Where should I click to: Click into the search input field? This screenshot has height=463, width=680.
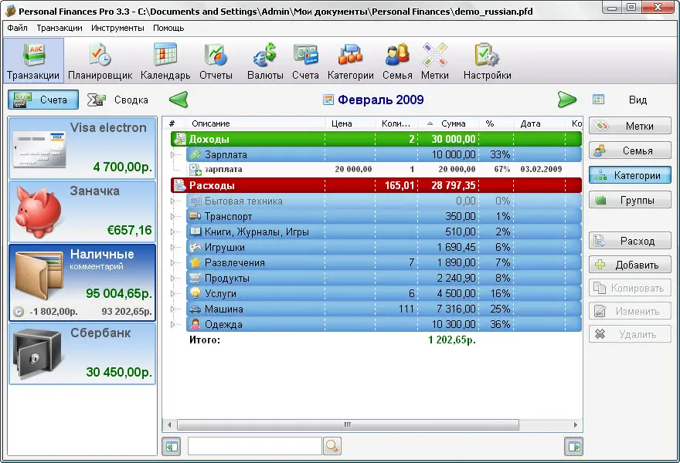[x=254, y=446]
